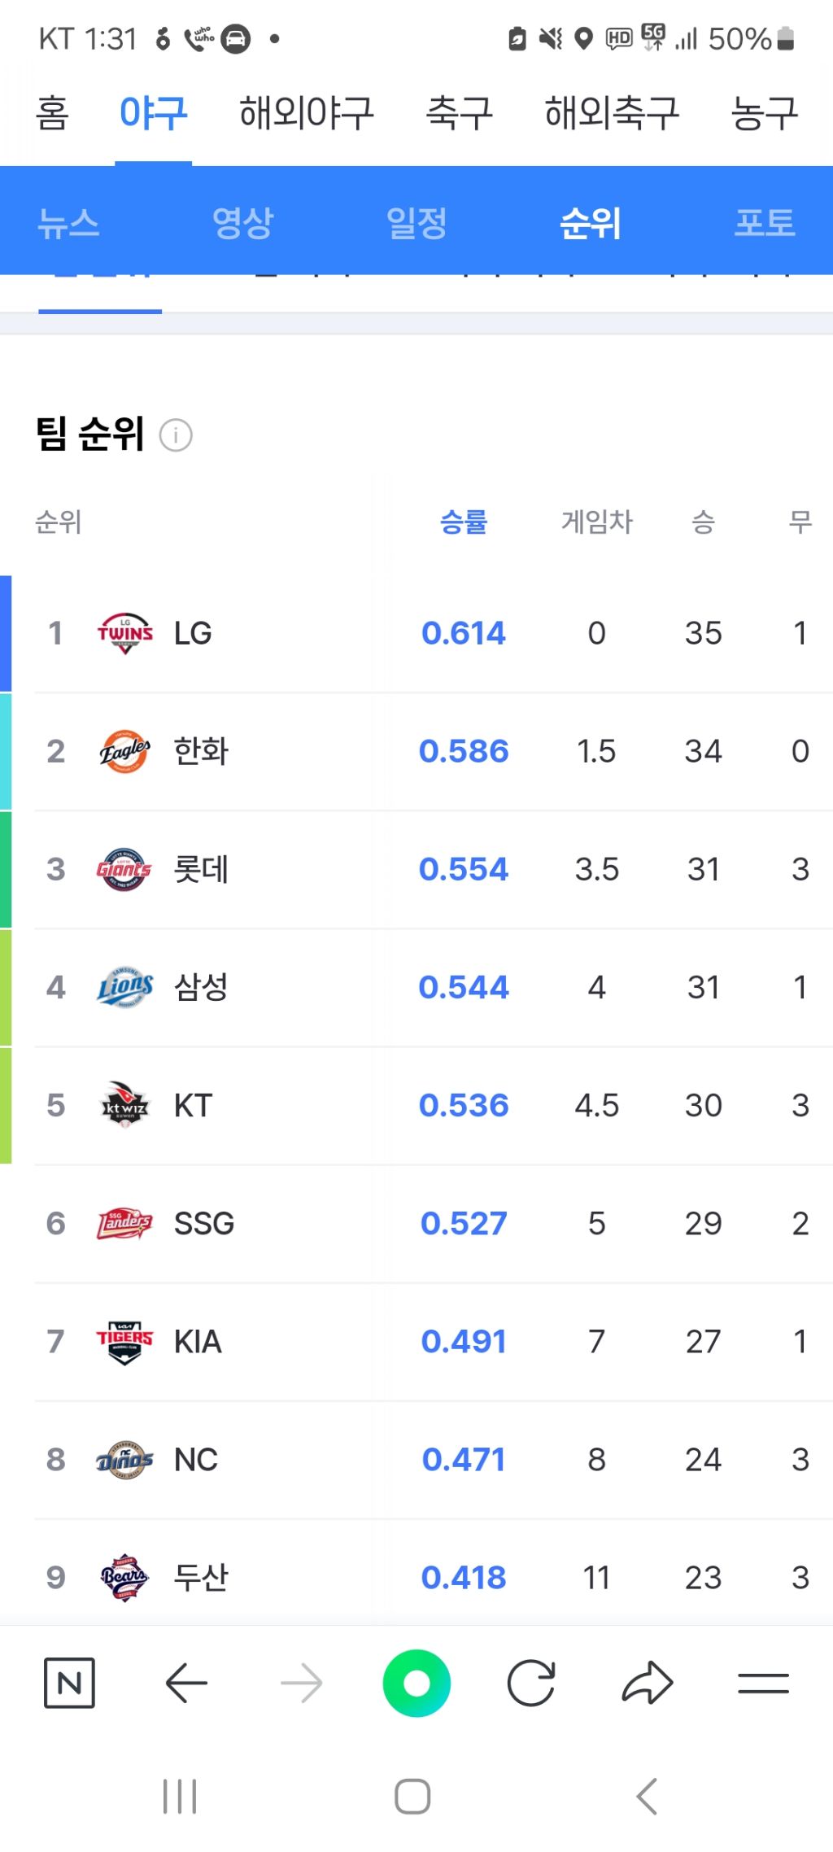Viewport: 833px width, 1852px height.
Task: Tap the LG Twins logo
Action: point(125,633)
